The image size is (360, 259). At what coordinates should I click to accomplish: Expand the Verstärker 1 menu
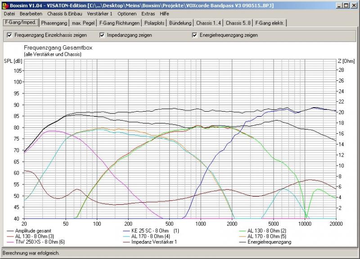pyautogui.click(x=100, y=14)
